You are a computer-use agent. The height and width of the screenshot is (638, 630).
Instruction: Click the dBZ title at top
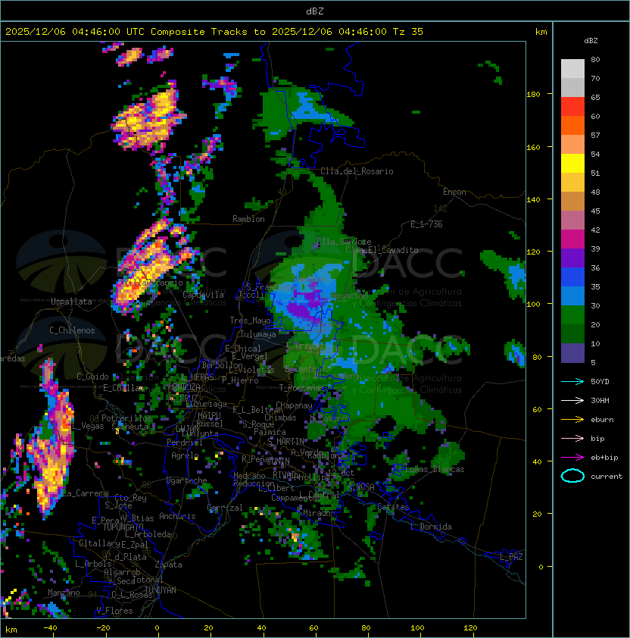[315, 11]
